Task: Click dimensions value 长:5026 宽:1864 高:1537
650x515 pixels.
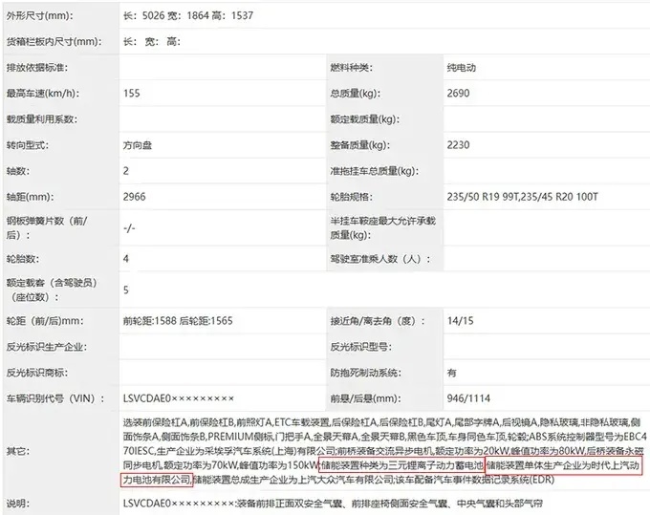Action: 187,15
